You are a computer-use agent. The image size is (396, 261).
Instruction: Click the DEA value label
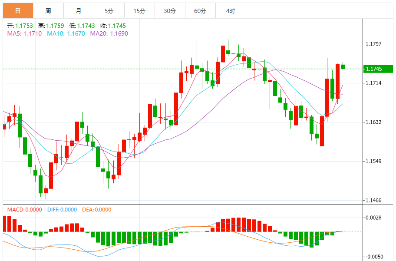96,209
